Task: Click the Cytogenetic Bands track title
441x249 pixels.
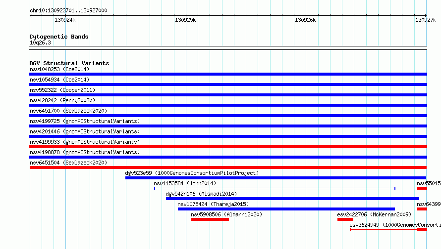Action: click(x=59, y=37)
